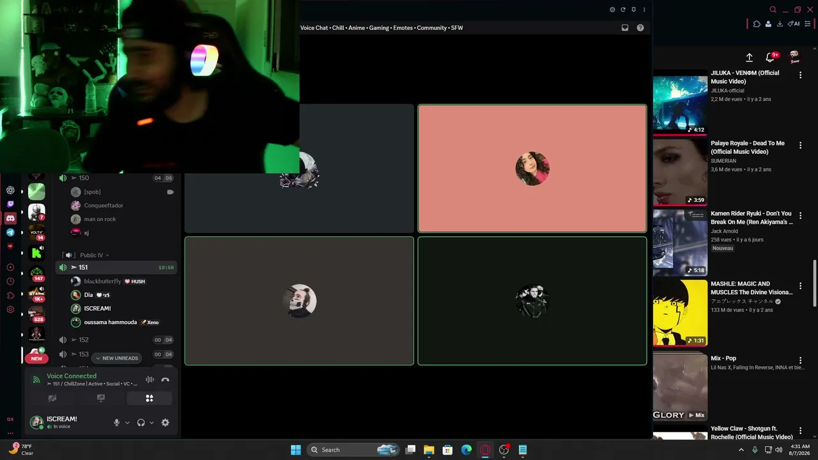Open the YouTube upload button

(x=750, y=57)
